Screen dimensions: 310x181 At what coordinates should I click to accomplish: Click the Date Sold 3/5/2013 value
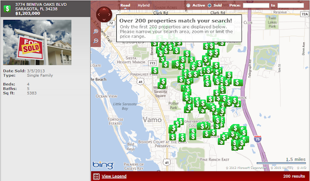36,71
